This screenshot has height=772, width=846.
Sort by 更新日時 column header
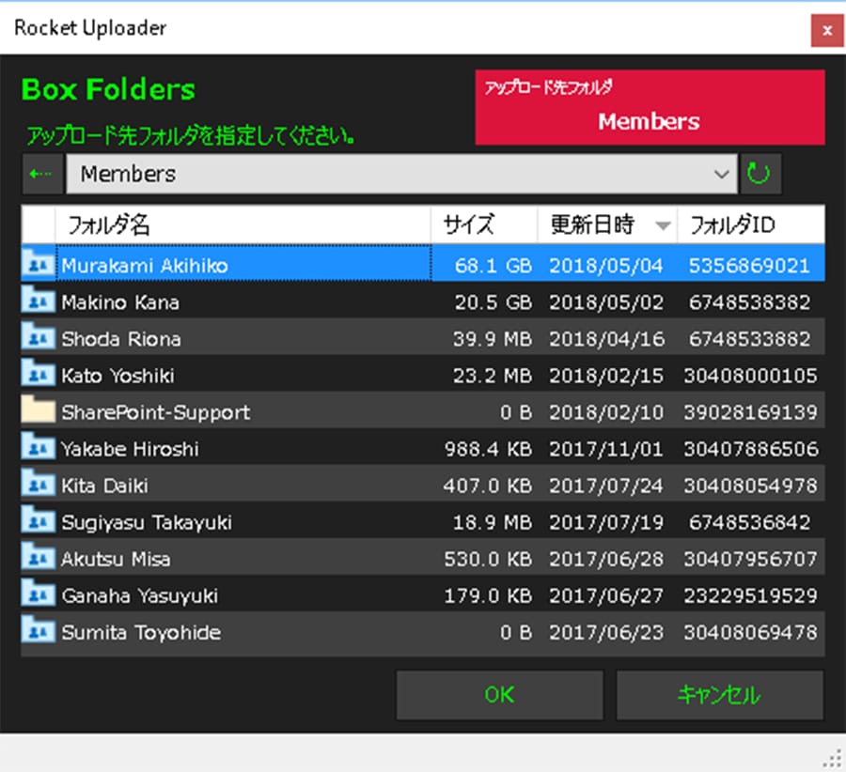point(607,224)
